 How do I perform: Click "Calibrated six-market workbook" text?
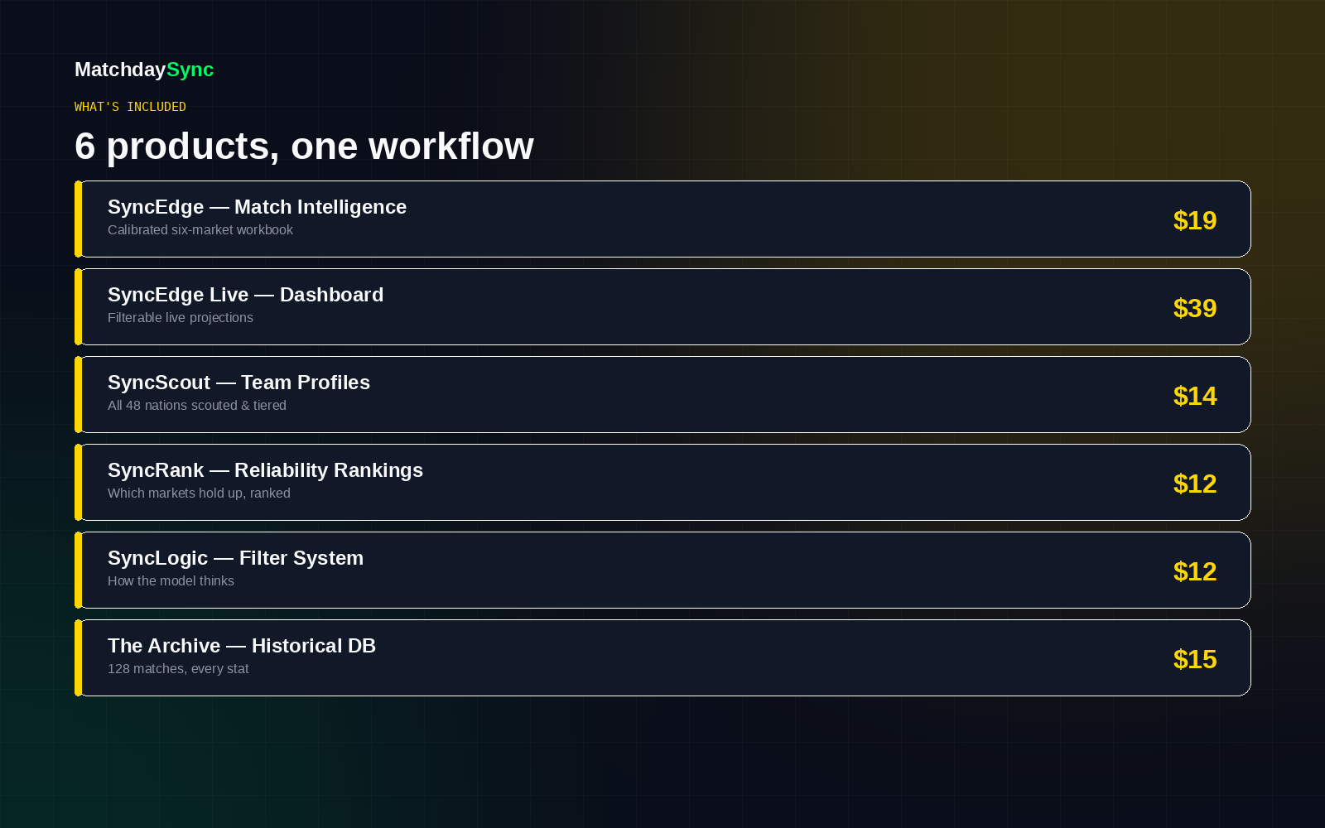click(x=200, y=230)
